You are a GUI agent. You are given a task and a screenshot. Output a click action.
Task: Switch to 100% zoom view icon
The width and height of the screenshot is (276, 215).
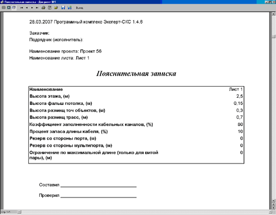[9, 8]
